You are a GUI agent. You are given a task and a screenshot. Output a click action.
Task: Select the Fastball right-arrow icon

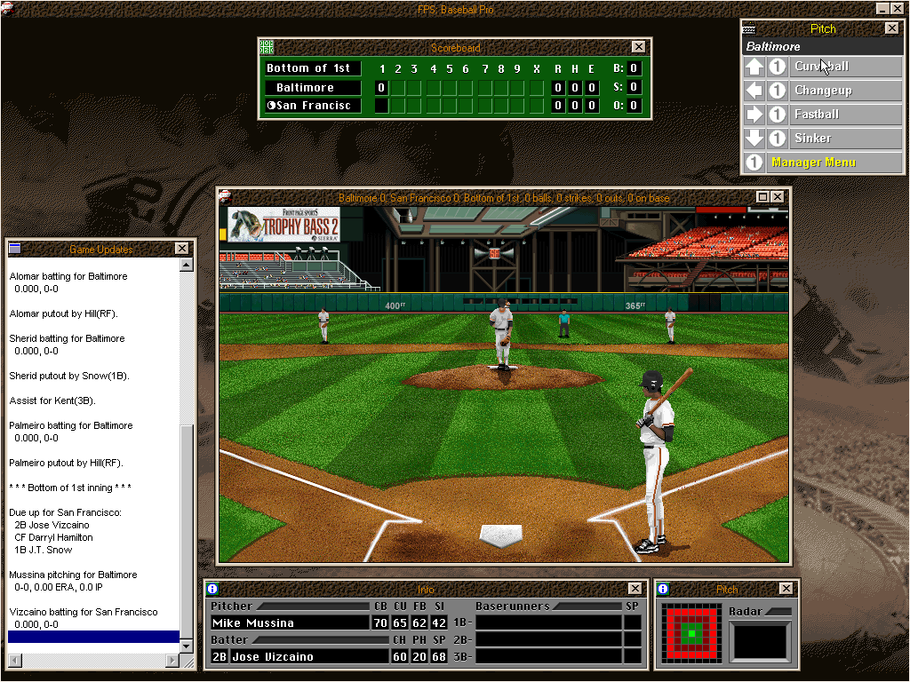coord(754,115)
